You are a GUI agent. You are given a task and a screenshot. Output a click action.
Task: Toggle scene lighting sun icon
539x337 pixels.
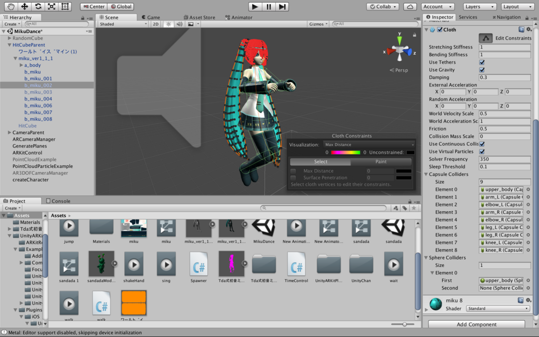168,24
